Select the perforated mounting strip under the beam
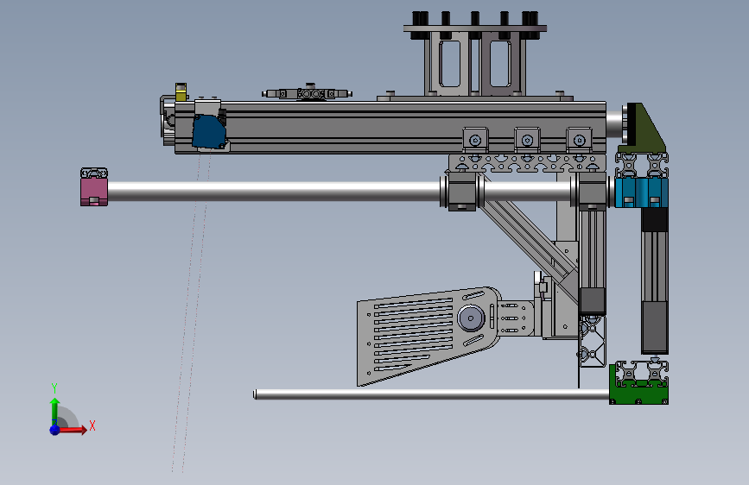The width and height of the screenshot is (749, 485). 527,163
